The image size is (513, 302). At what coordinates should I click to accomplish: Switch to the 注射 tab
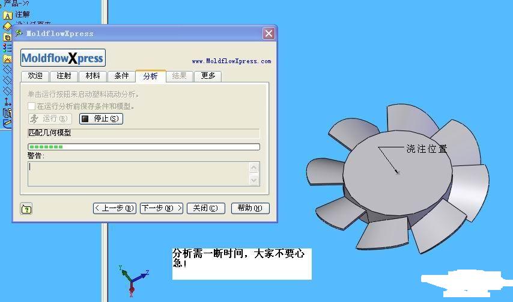(x=64, y=76)
